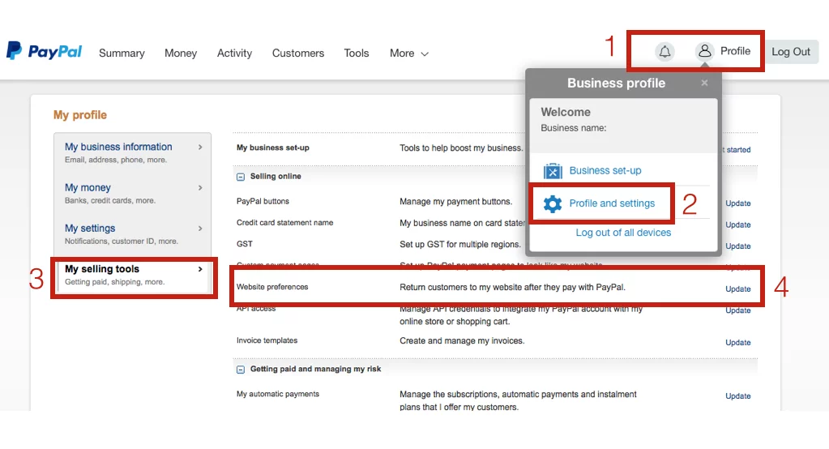Click the Credit card statement name label
This screenshot has width=829, height=449.
285,223
